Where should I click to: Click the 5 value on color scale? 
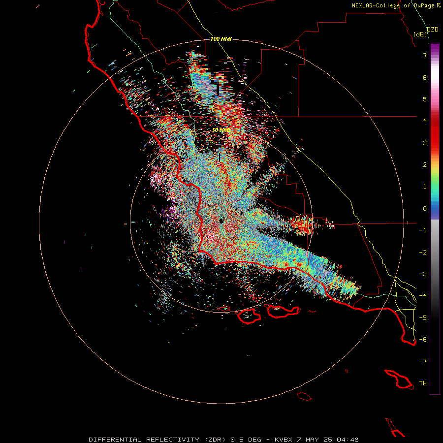click(x=425, y=99)
